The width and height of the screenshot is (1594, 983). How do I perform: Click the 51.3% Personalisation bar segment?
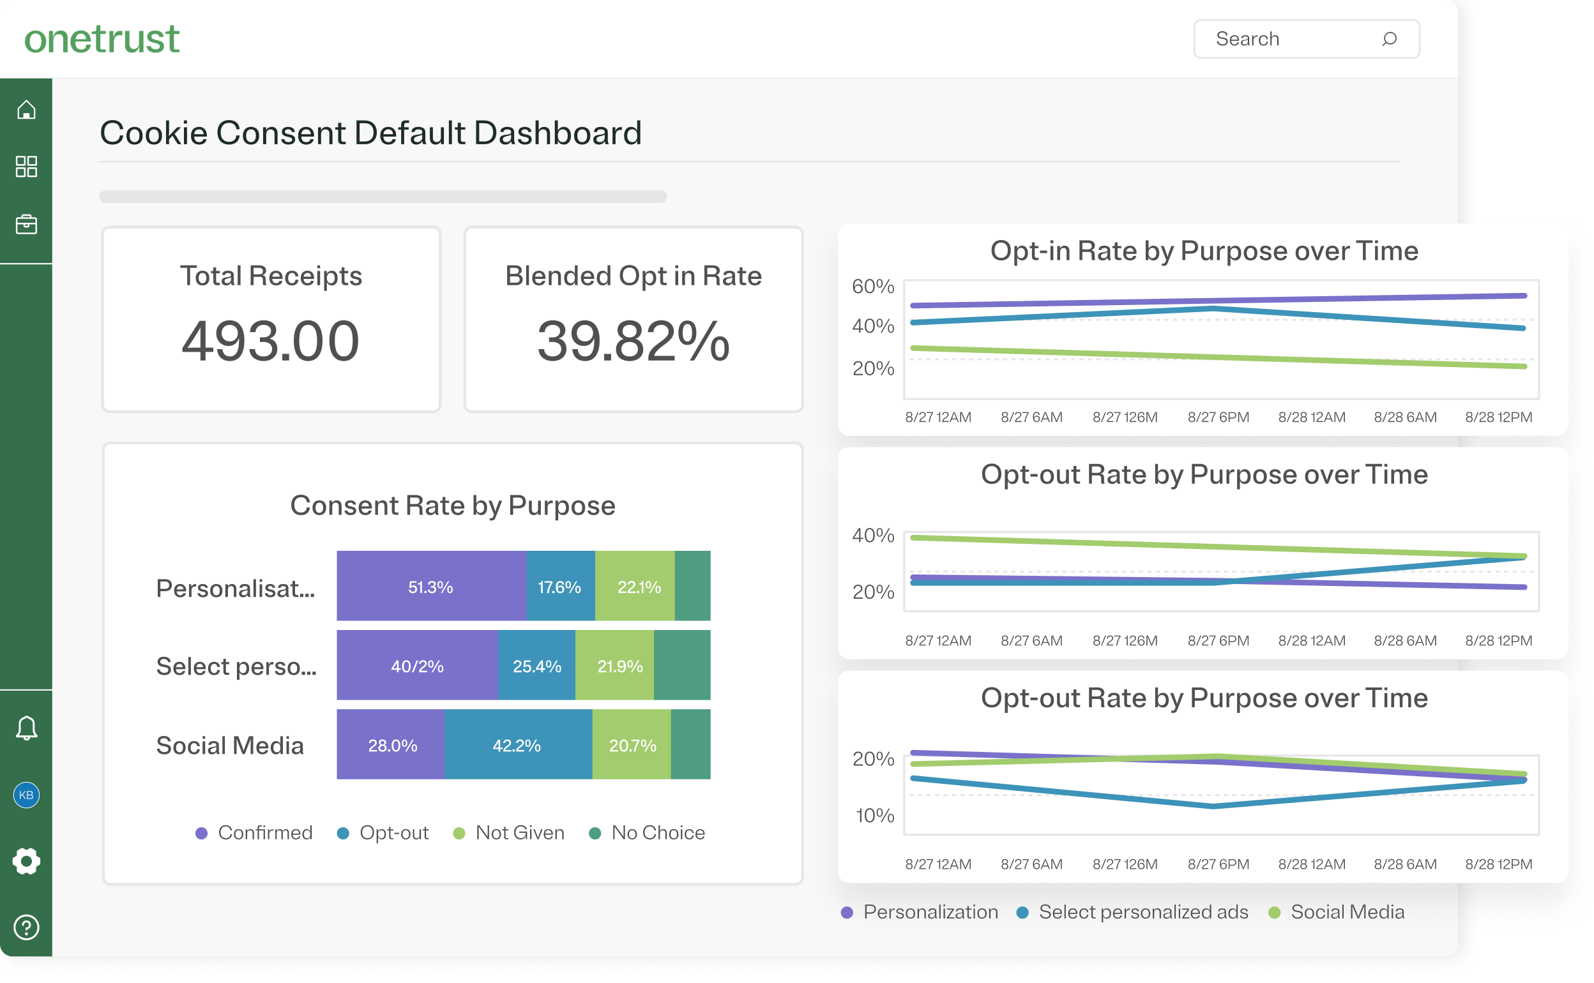coord(430,587)
